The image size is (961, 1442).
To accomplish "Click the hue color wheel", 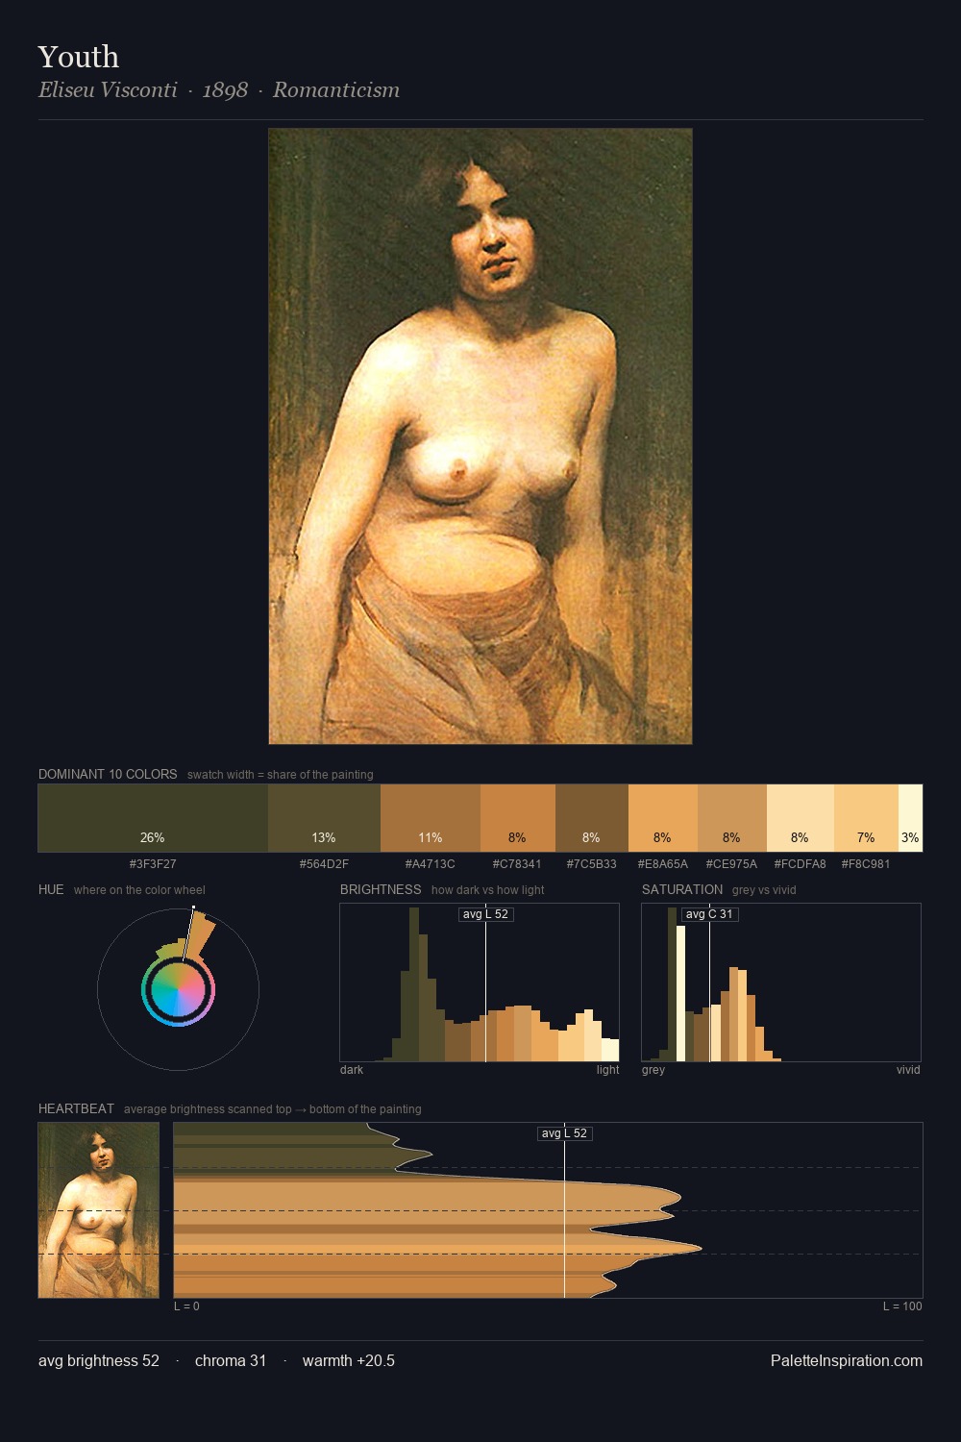I will click(x=178, y=989).
